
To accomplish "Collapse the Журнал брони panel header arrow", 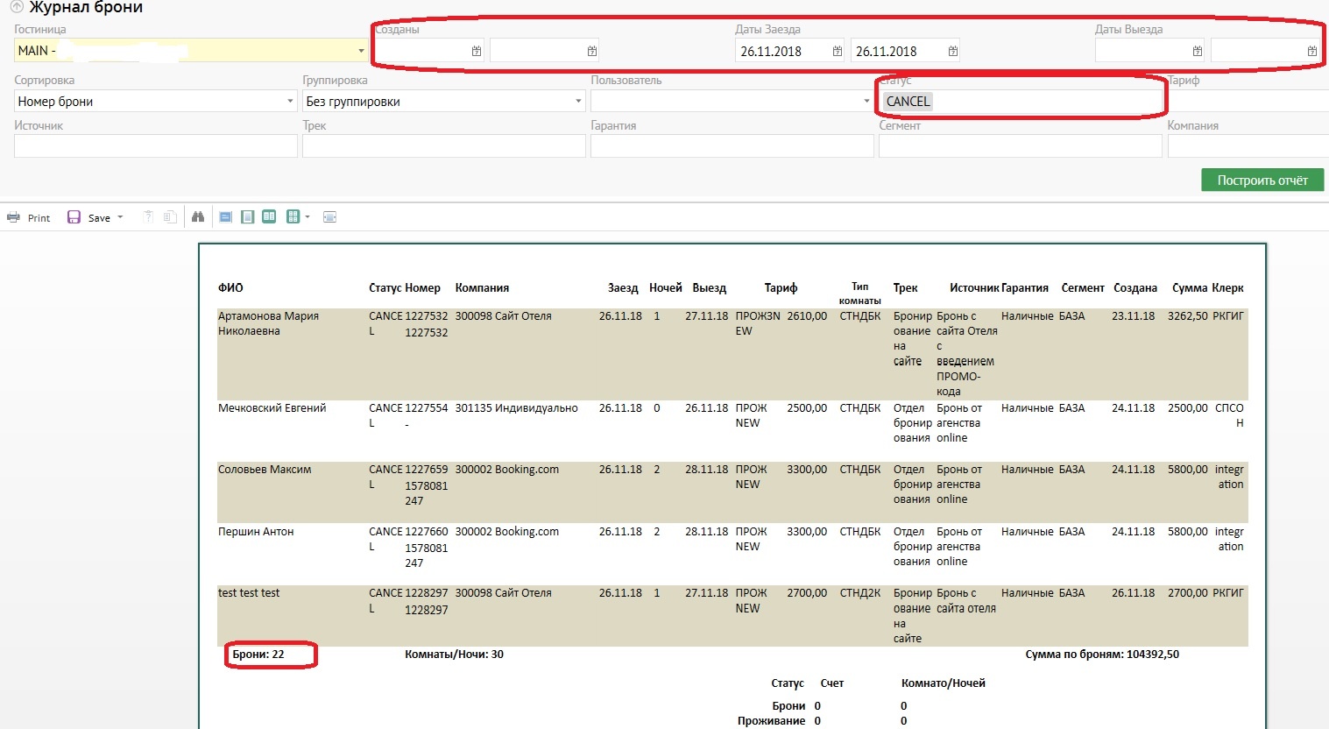I will click(x=16, y=7).
